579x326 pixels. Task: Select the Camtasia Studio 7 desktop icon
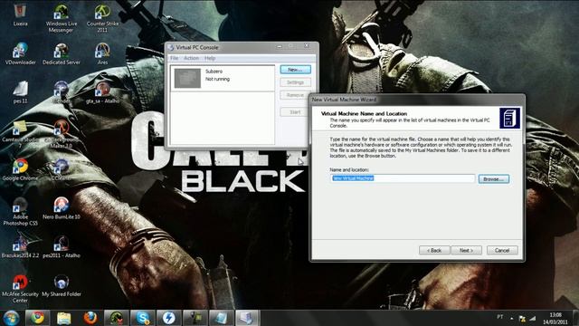(x=20, y=134)
